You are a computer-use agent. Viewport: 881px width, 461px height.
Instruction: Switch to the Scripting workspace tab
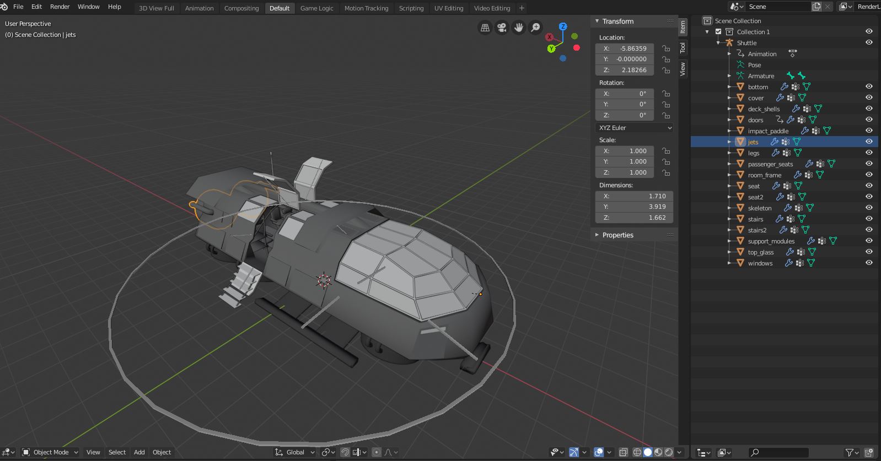[411, 8]
